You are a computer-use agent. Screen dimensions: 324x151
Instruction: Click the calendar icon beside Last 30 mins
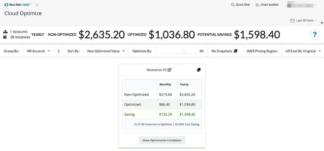[x=292, y=21]
